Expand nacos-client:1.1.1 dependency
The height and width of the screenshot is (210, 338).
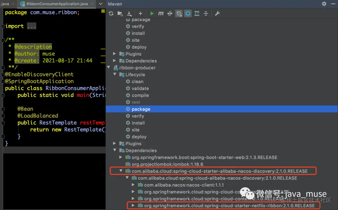click(x=133, y=185)
